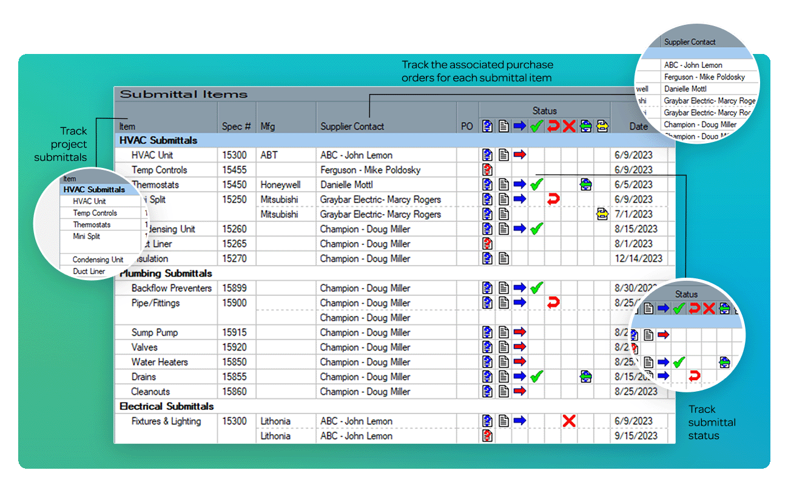Image resolution: width=788 pixels, height=493 pixels.
Task: Click the green checkmark icon in the Status header
Action: coord(537,126)
